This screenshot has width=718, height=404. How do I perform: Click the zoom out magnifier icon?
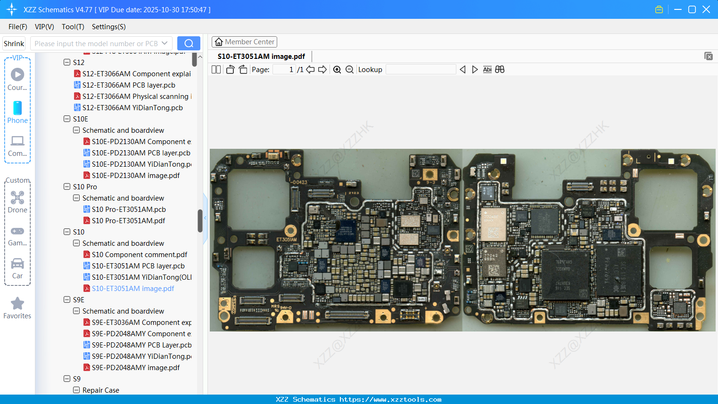click(349, 70)
